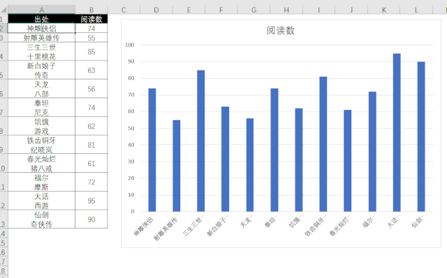Select the cell 天龙八部
The height and width of the screenshot is (278, 447).
pyautogui.click(x=41, y=89)
